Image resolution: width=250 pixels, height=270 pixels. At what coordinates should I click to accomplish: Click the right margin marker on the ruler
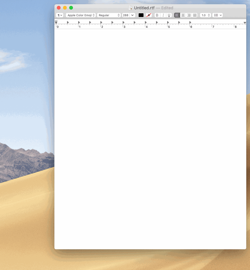tap(245, 23)
